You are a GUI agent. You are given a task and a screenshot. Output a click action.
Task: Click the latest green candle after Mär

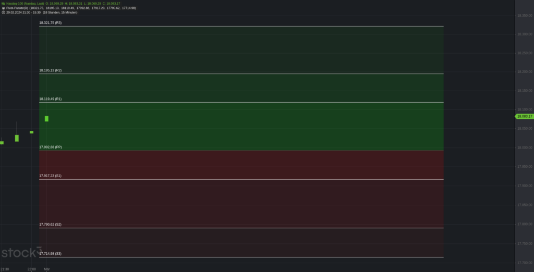46,119
